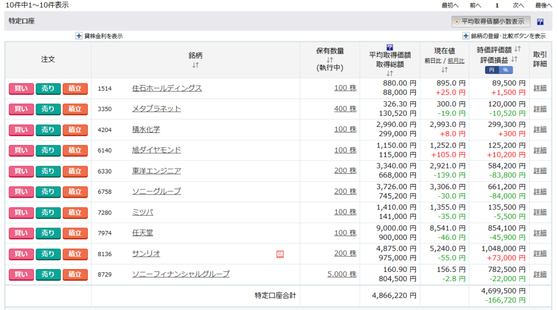Sort by 平均取得価額 column arrows

tap(390, 73)
